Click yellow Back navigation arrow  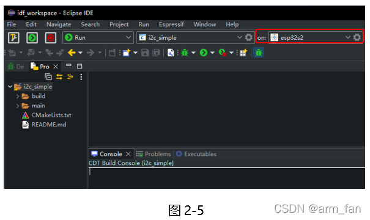[x=72, y=53]
